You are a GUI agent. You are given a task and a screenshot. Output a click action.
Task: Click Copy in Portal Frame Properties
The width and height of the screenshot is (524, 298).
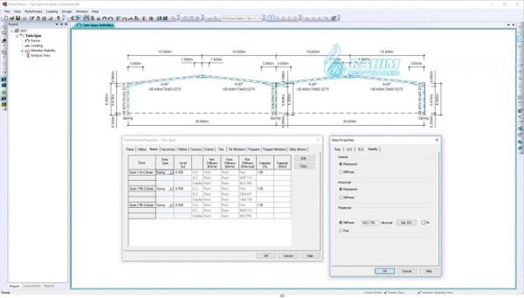point(304,166)
